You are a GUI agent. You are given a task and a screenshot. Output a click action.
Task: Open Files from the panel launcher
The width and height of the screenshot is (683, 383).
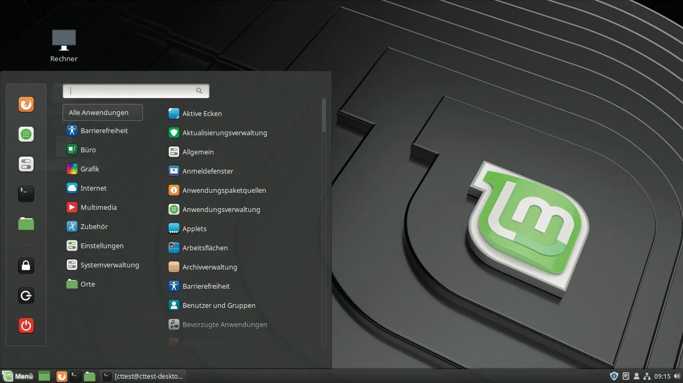coord(90,376)
